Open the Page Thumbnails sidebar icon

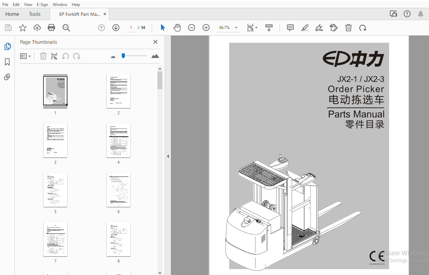(x=7, y=46)
